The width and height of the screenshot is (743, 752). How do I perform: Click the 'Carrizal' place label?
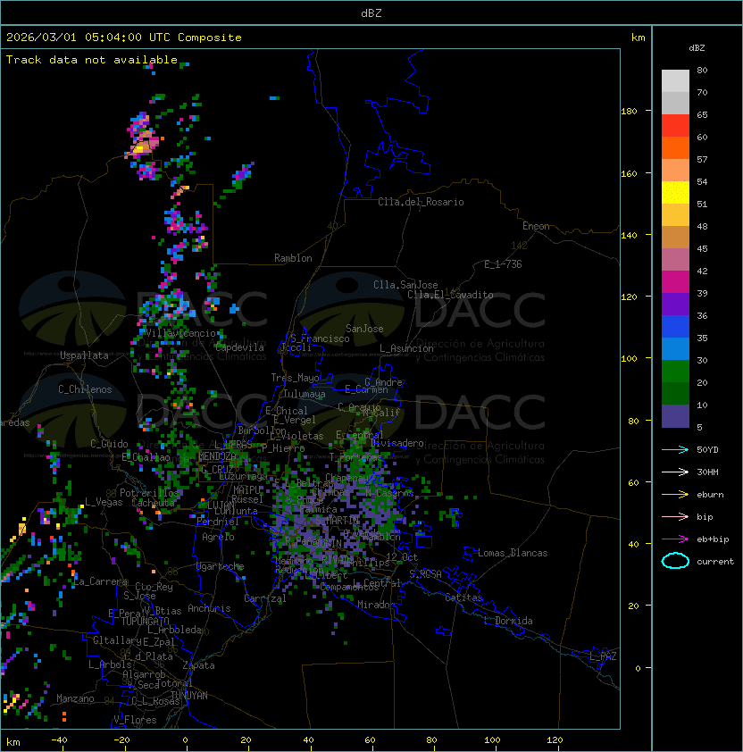[265, 598]
